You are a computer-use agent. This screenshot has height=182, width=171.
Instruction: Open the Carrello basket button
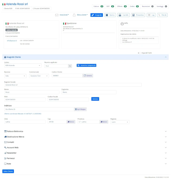123,15
